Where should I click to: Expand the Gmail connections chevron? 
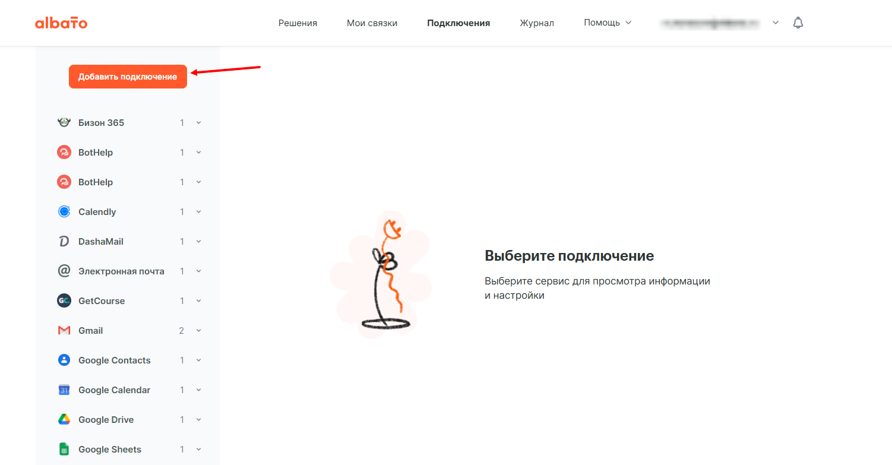click(x=199, y=330)
